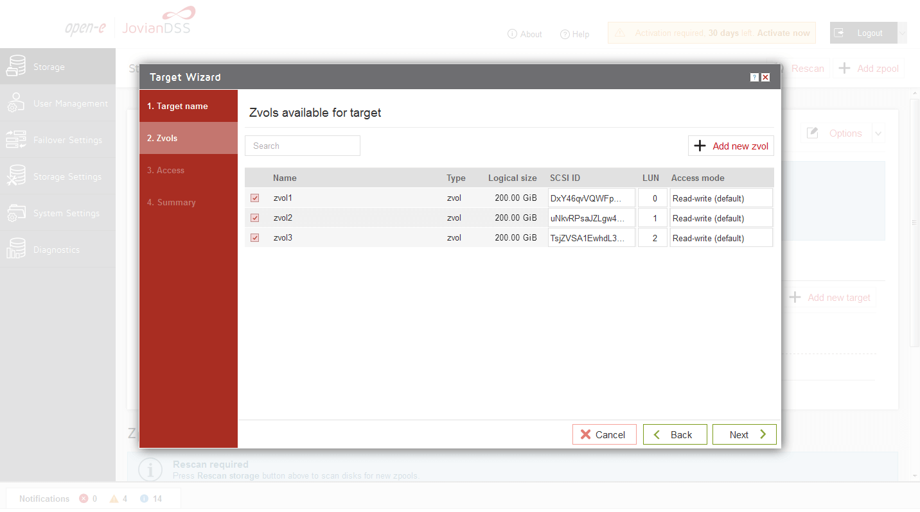The image size is (920, 512).
Task: Click the LUN field showing 2
Action: pyautogui.click(x=653, y=238)
